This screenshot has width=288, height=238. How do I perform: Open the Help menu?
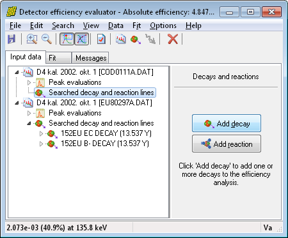pyautogui.click(x=193, y=26)
